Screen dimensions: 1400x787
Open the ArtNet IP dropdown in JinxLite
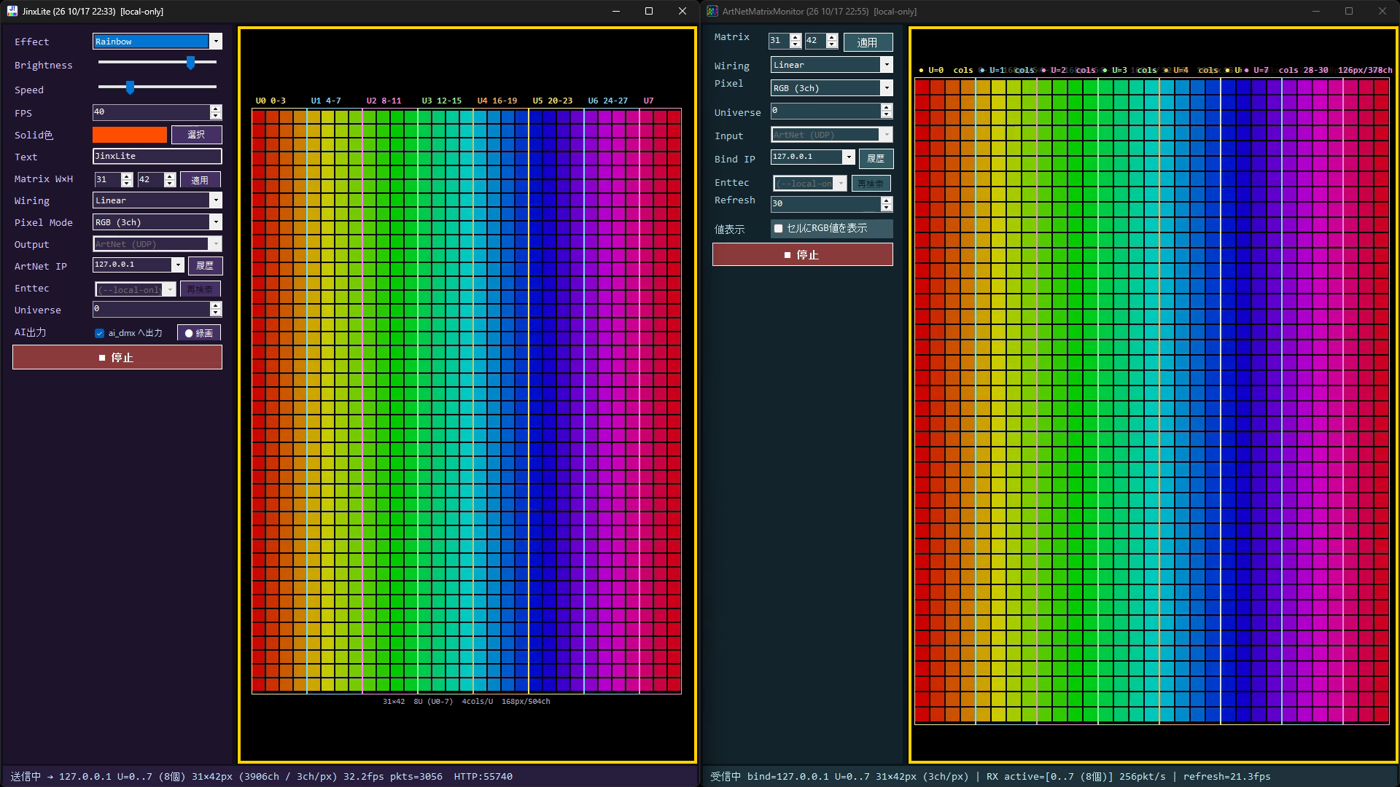178,265
